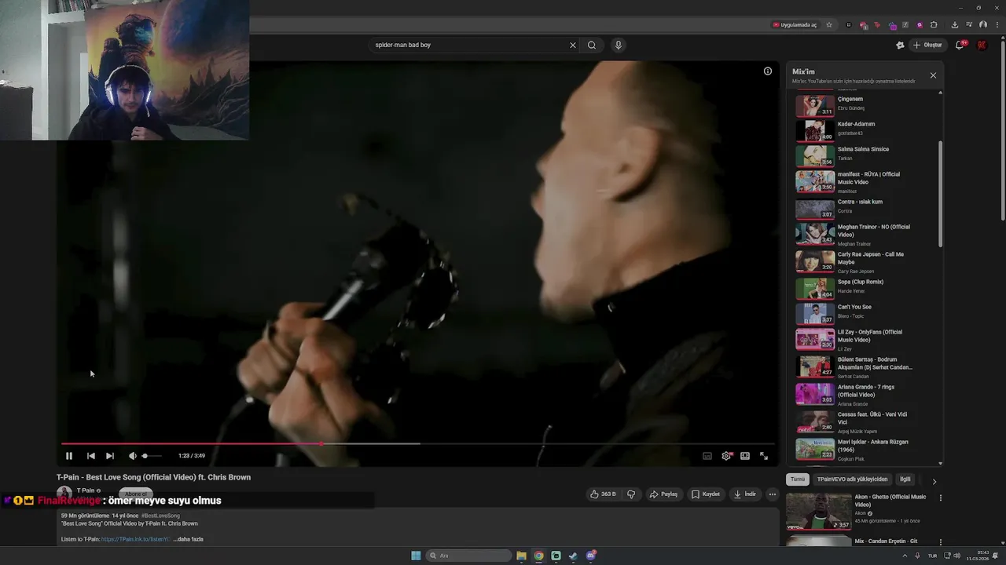Viewport: 1006px width, 565px height.
Task: Mute the video volume icon
Action: click(132, 456)
